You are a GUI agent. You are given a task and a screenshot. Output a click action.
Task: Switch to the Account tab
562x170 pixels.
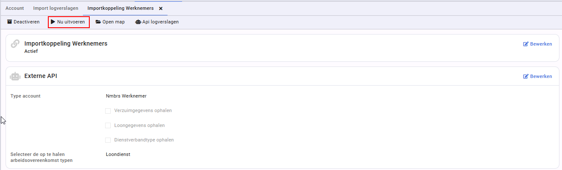click(15, 8)
